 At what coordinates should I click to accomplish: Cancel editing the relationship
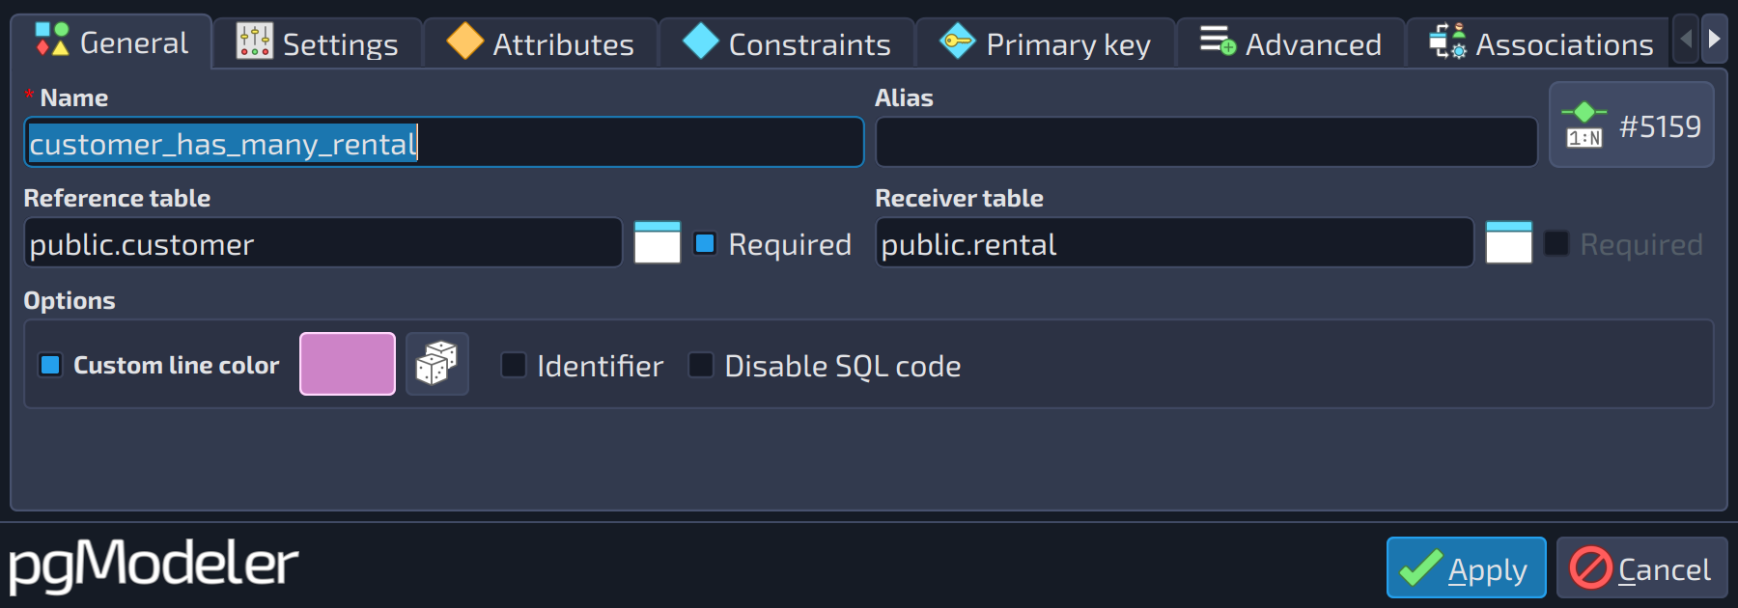coord(1641,567)
